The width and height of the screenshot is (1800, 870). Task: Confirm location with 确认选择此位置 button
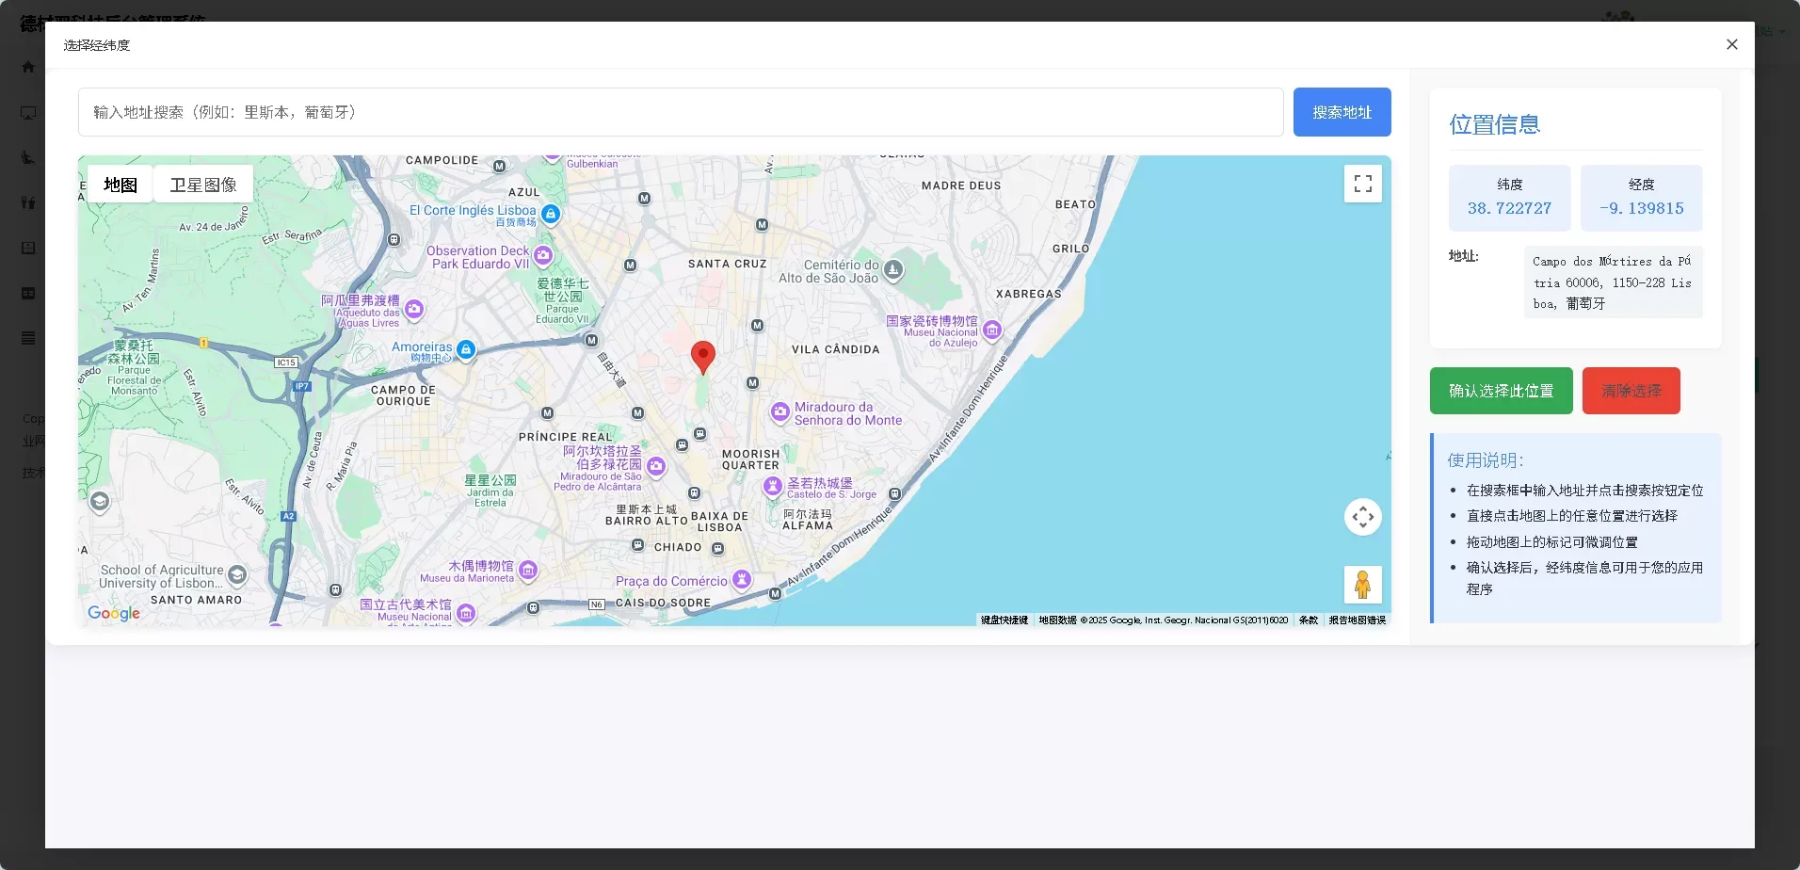point(1501,391)
